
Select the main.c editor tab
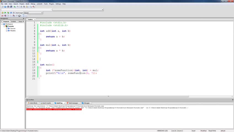(30, 20)
